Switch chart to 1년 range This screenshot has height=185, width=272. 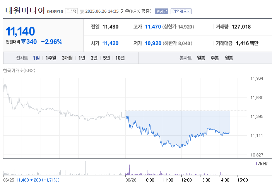[x=82, y=58]
